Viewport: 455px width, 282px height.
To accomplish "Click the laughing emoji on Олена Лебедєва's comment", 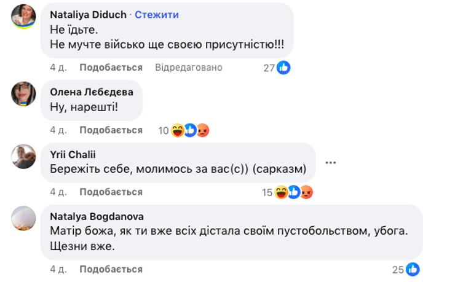I will (x=178, y=130).
